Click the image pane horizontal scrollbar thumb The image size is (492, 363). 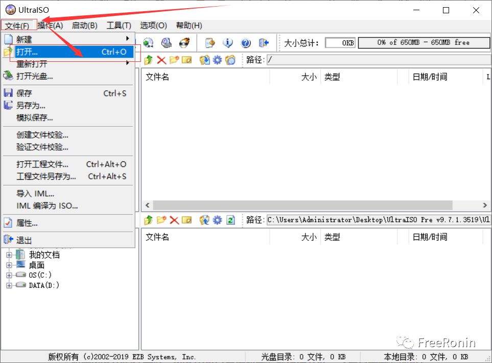click(x=303, y=205)
